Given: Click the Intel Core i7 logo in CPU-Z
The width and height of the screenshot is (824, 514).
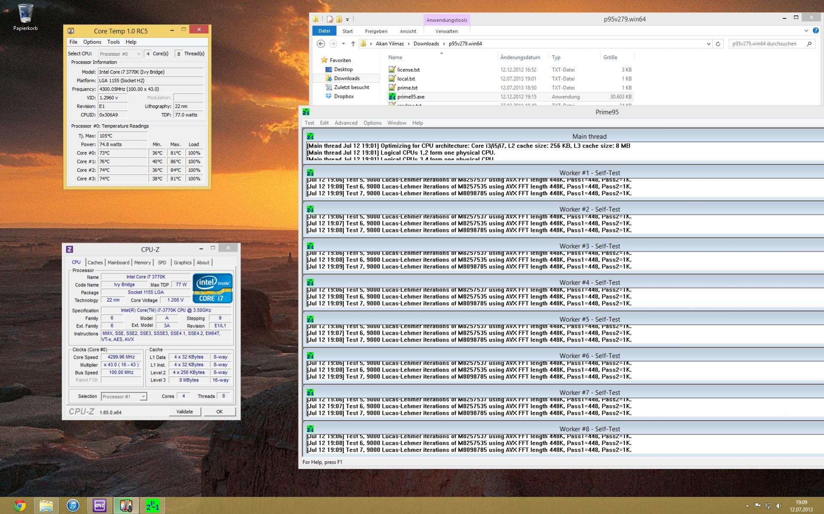Looking at the screenshot, I should [x=213, y=288].
